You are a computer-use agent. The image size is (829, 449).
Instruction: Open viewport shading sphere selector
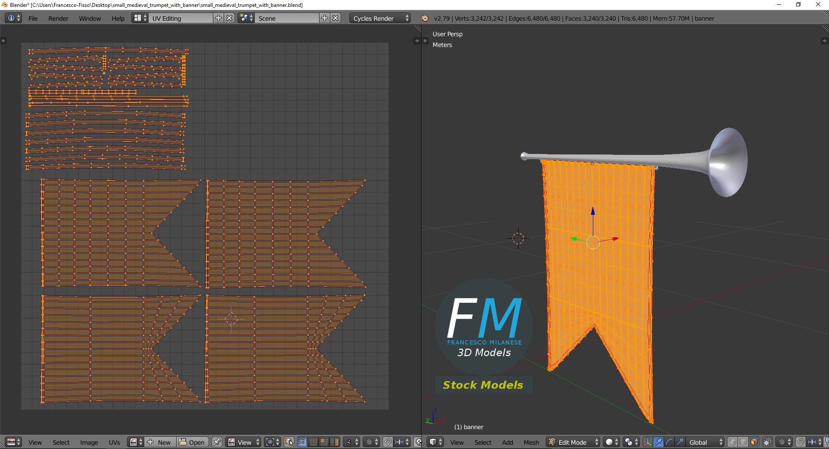pos(611,442)
